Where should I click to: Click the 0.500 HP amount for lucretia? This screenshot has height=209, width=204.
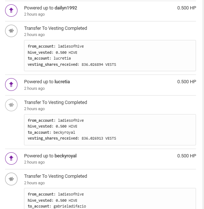[x=187, y=82]
